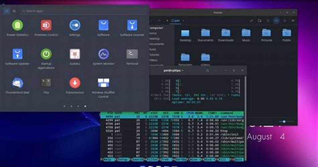The image size is (318, 167).
Task: Select Music in file manager sidebar
Action: [x=153, y=49]
